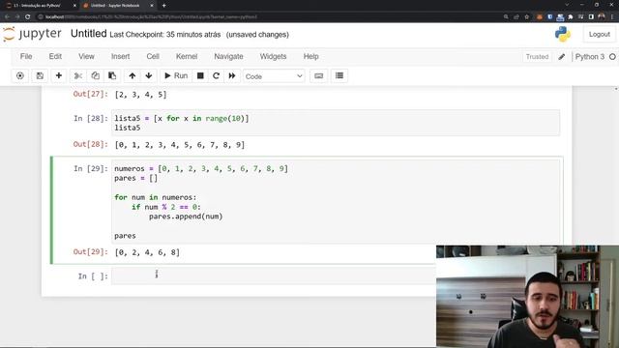Open the Edit menu
Image resolution: width=619 pixels, height=348 pixels.
click(x=55, y=56)
